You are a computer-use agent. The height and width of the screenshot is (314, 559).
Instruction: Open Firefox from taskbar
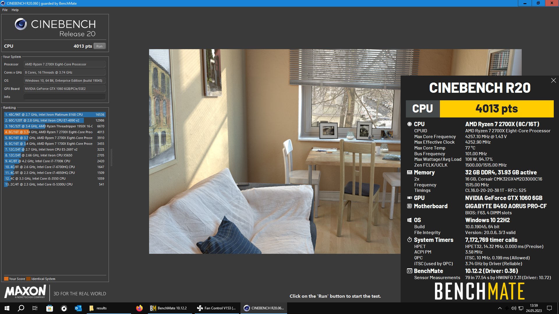tap(139, 308)
